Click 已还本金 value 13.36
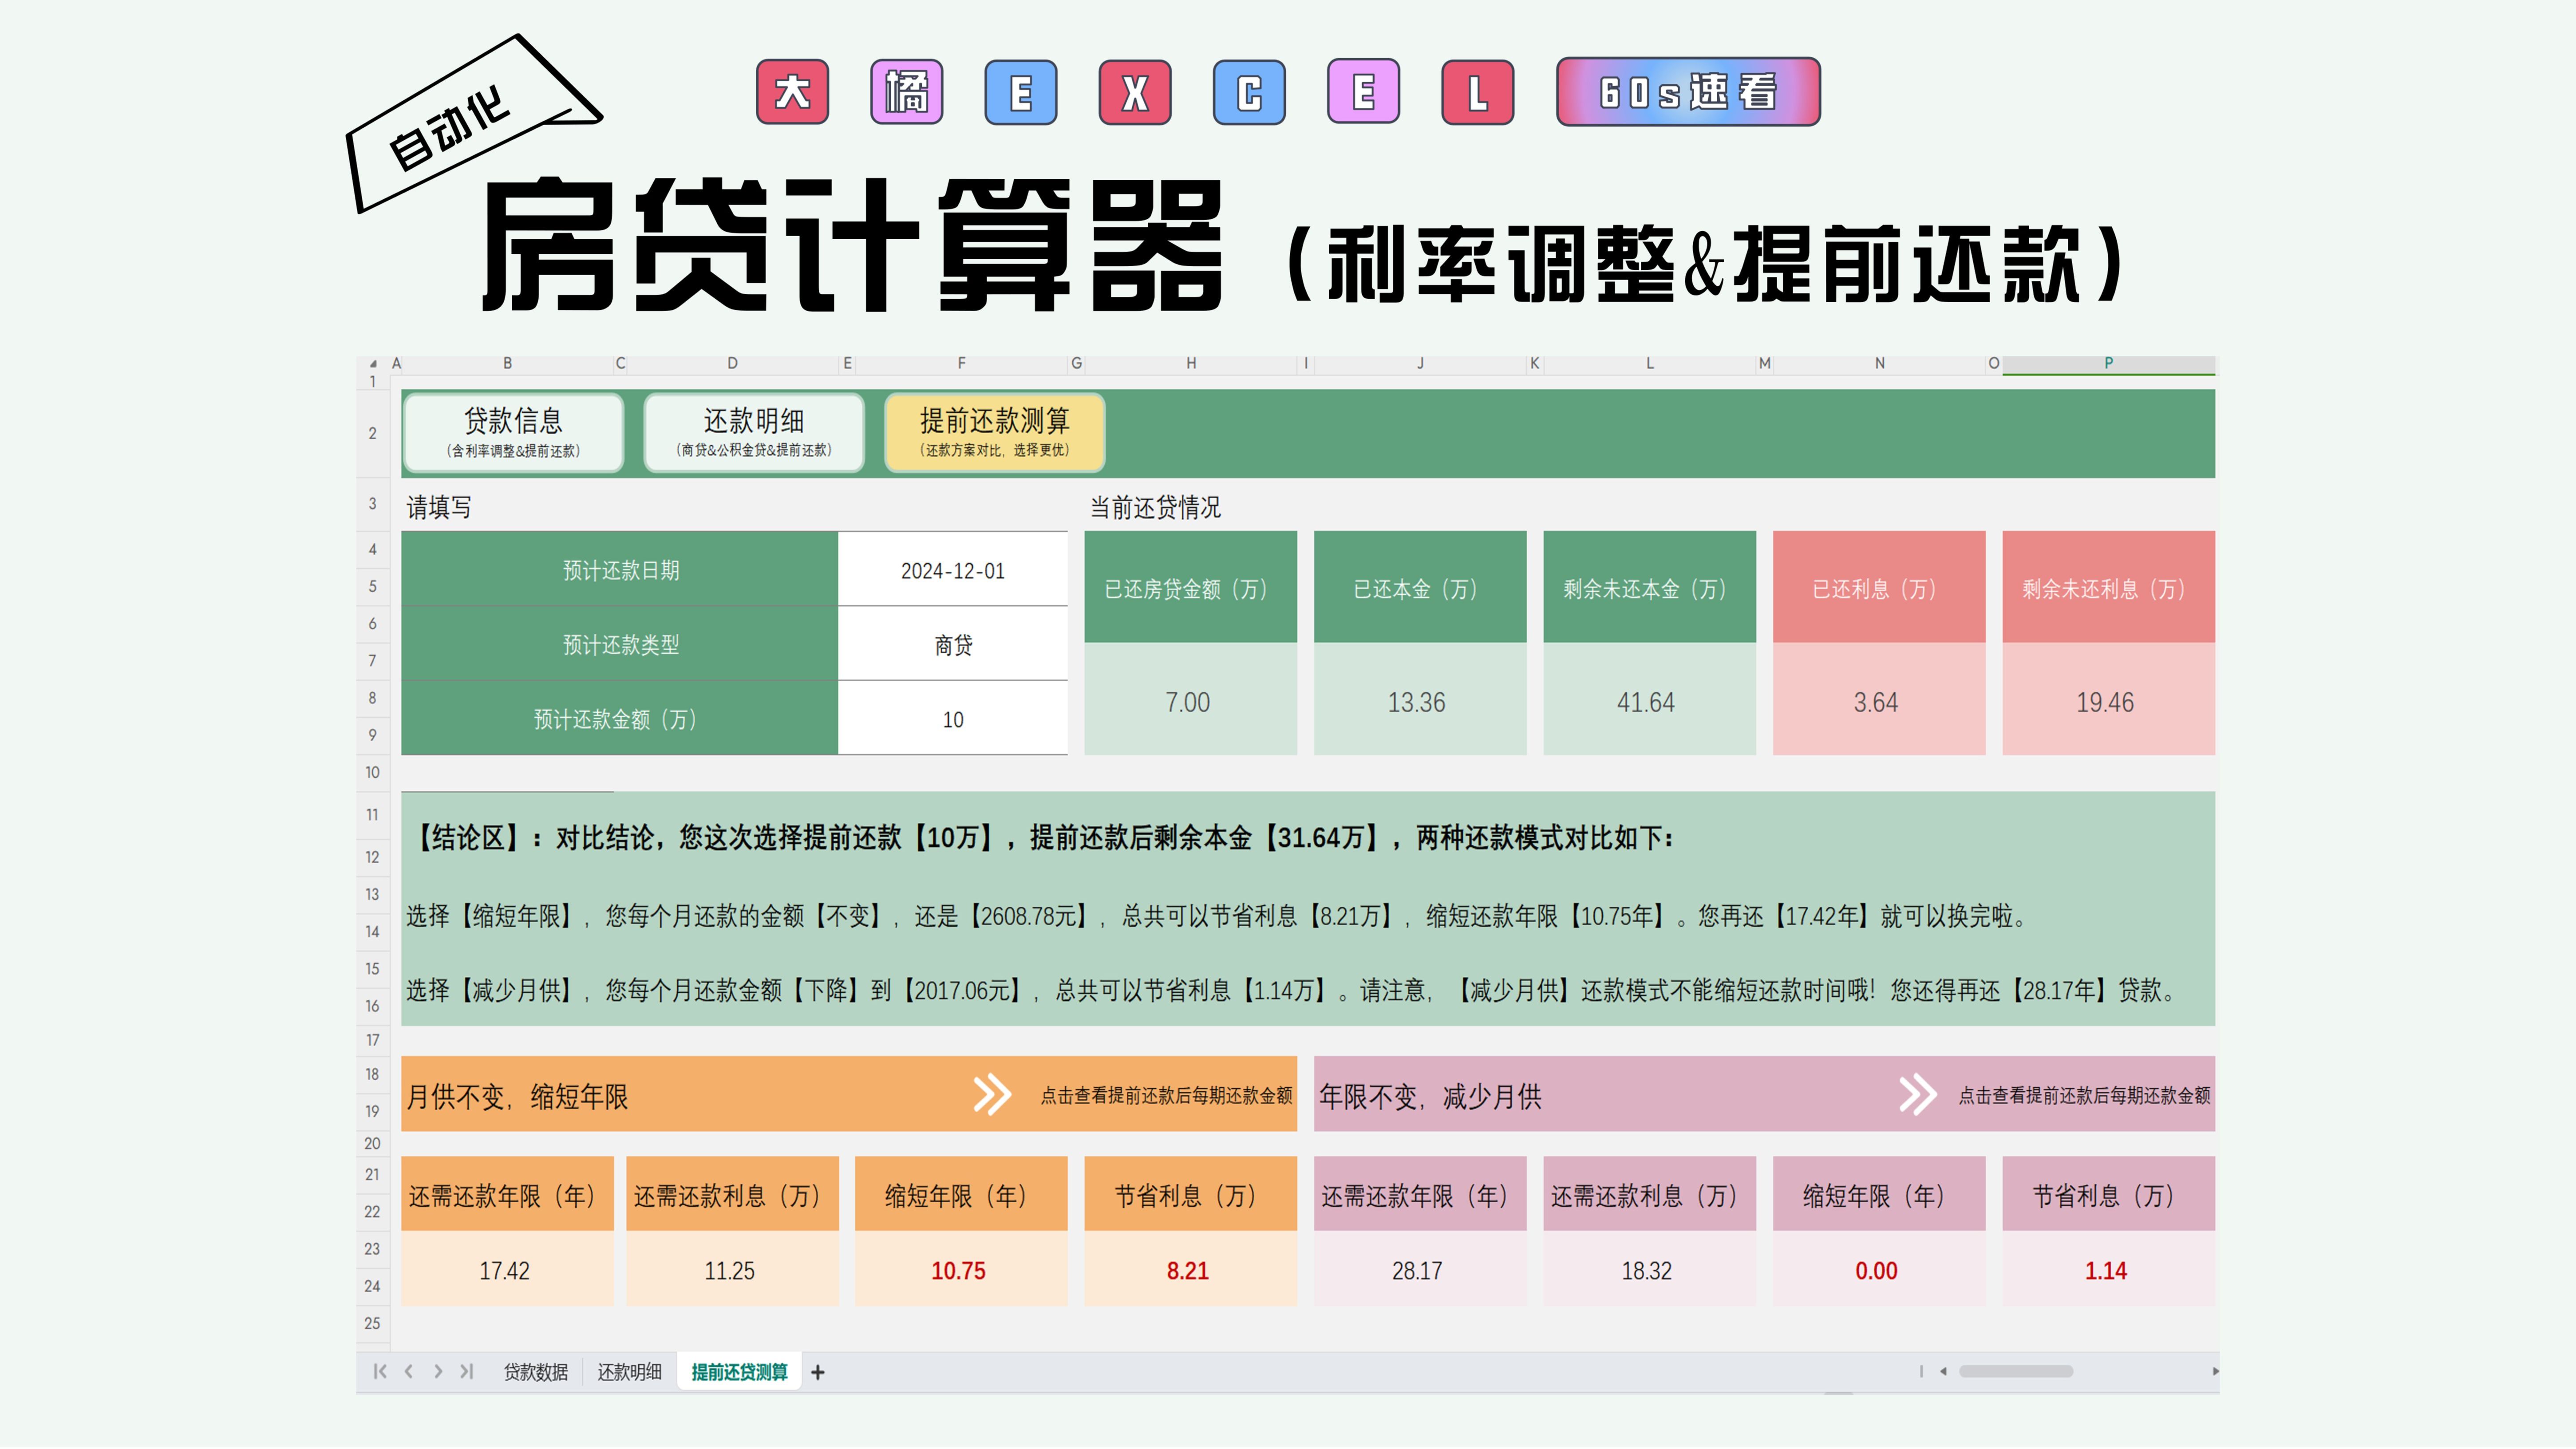This screenshot has height=1449, width=2576. click(x=1420, y=699)
